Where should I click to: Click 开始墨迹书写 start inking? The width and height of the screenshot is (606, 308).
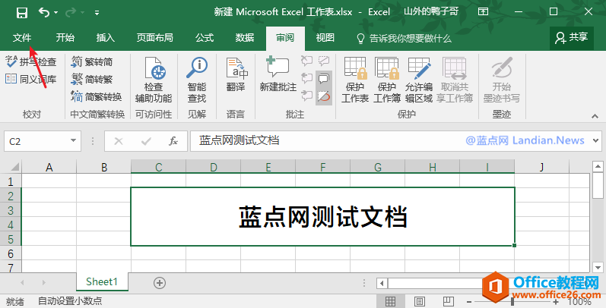click(x=502, y=80)
